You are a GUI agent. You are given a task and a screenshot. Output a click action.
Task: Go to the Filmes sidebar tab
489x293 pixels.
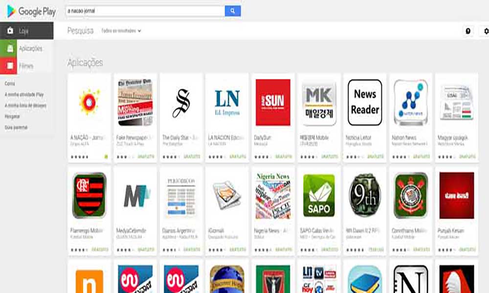pyautogui.click(x=27, y=66)
